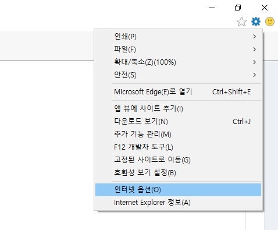The image size is (278, 230).
Task: Open 호환성 보기 설정(B)
Action: (178, 172)
